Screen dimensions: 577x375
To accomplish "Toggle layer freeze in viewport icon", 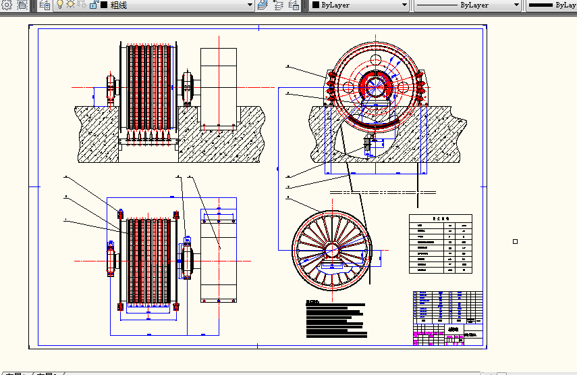I will click(x=82, y=5).
